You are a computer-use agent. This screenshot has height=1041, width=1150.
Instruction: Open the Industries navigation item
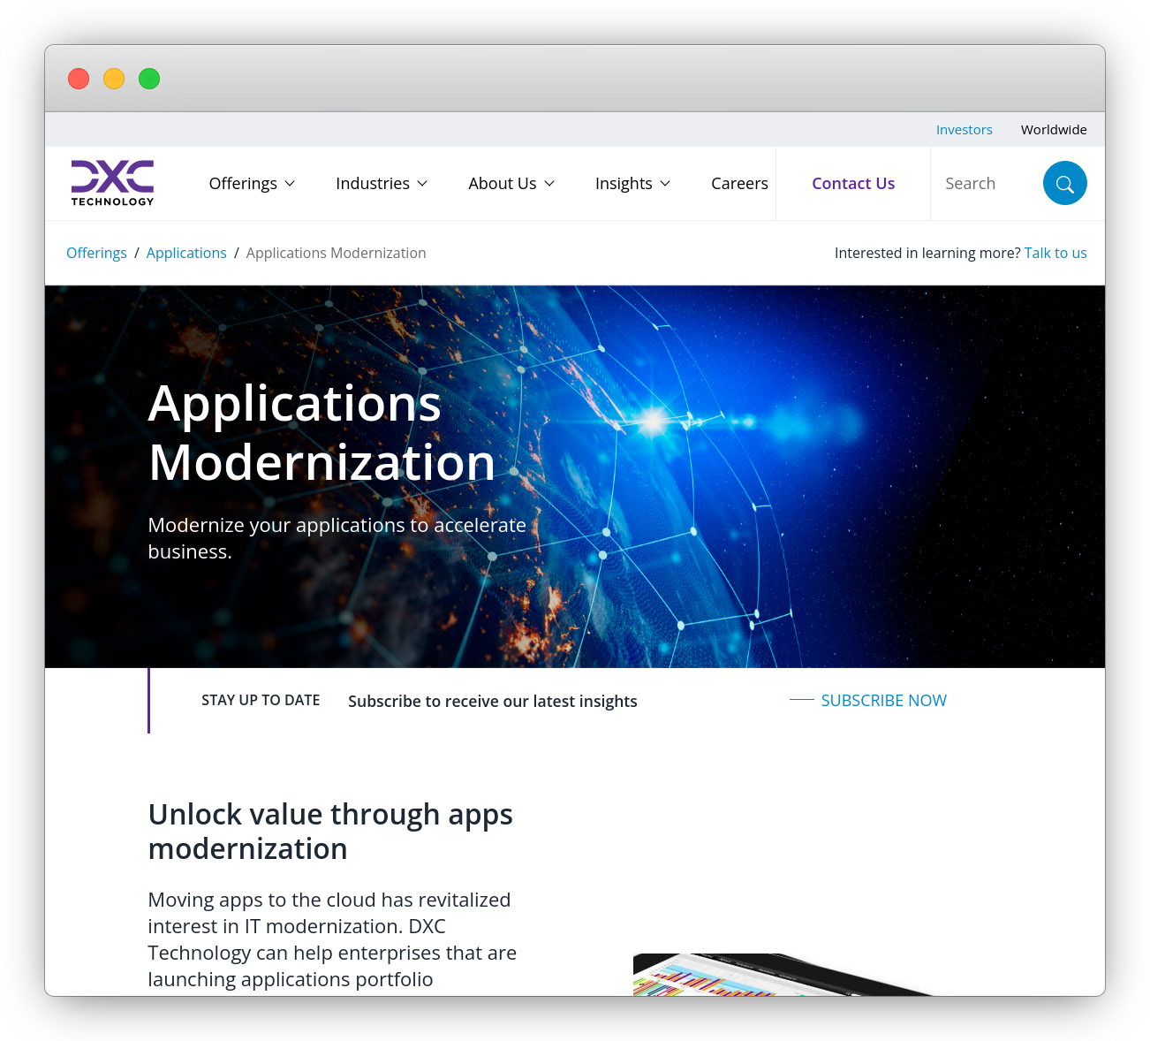pos(373,183)
